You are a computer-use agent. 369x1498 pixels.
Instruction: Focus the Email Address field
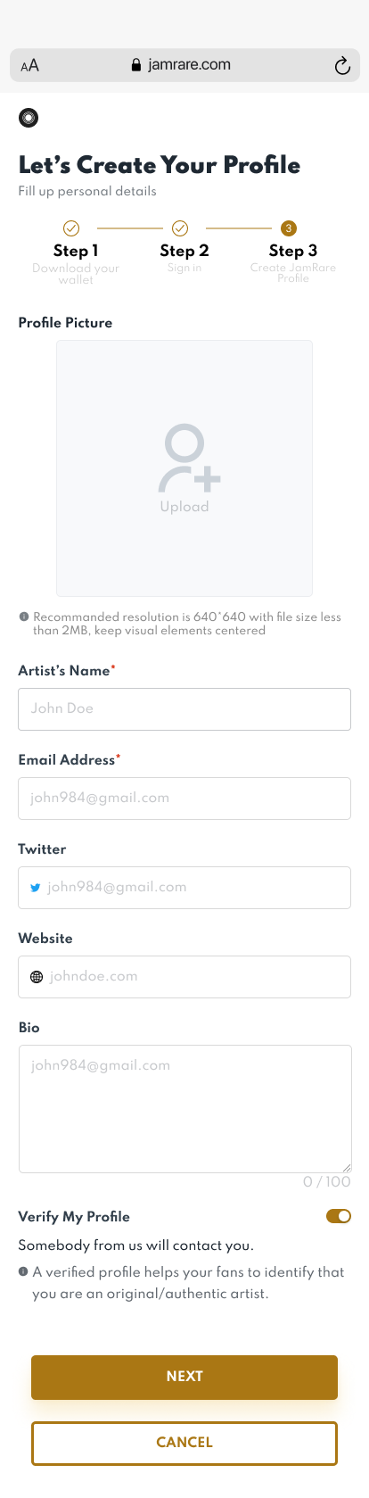click(184, 799)
